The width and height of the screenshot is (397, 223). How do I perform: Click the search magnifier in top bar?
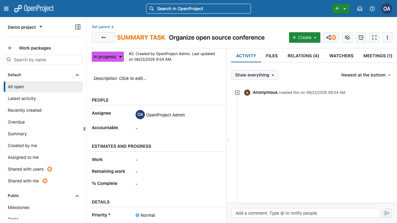[152, 9]
